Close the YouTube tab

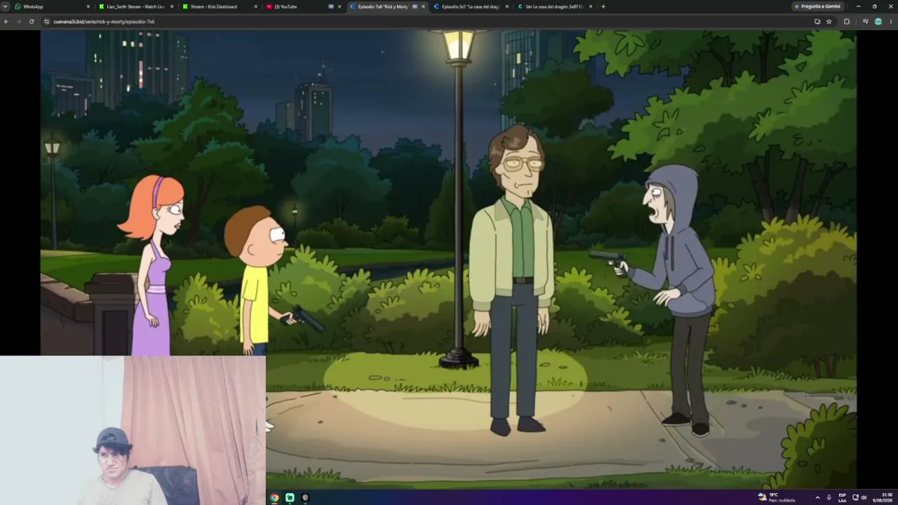click(340, 6)
